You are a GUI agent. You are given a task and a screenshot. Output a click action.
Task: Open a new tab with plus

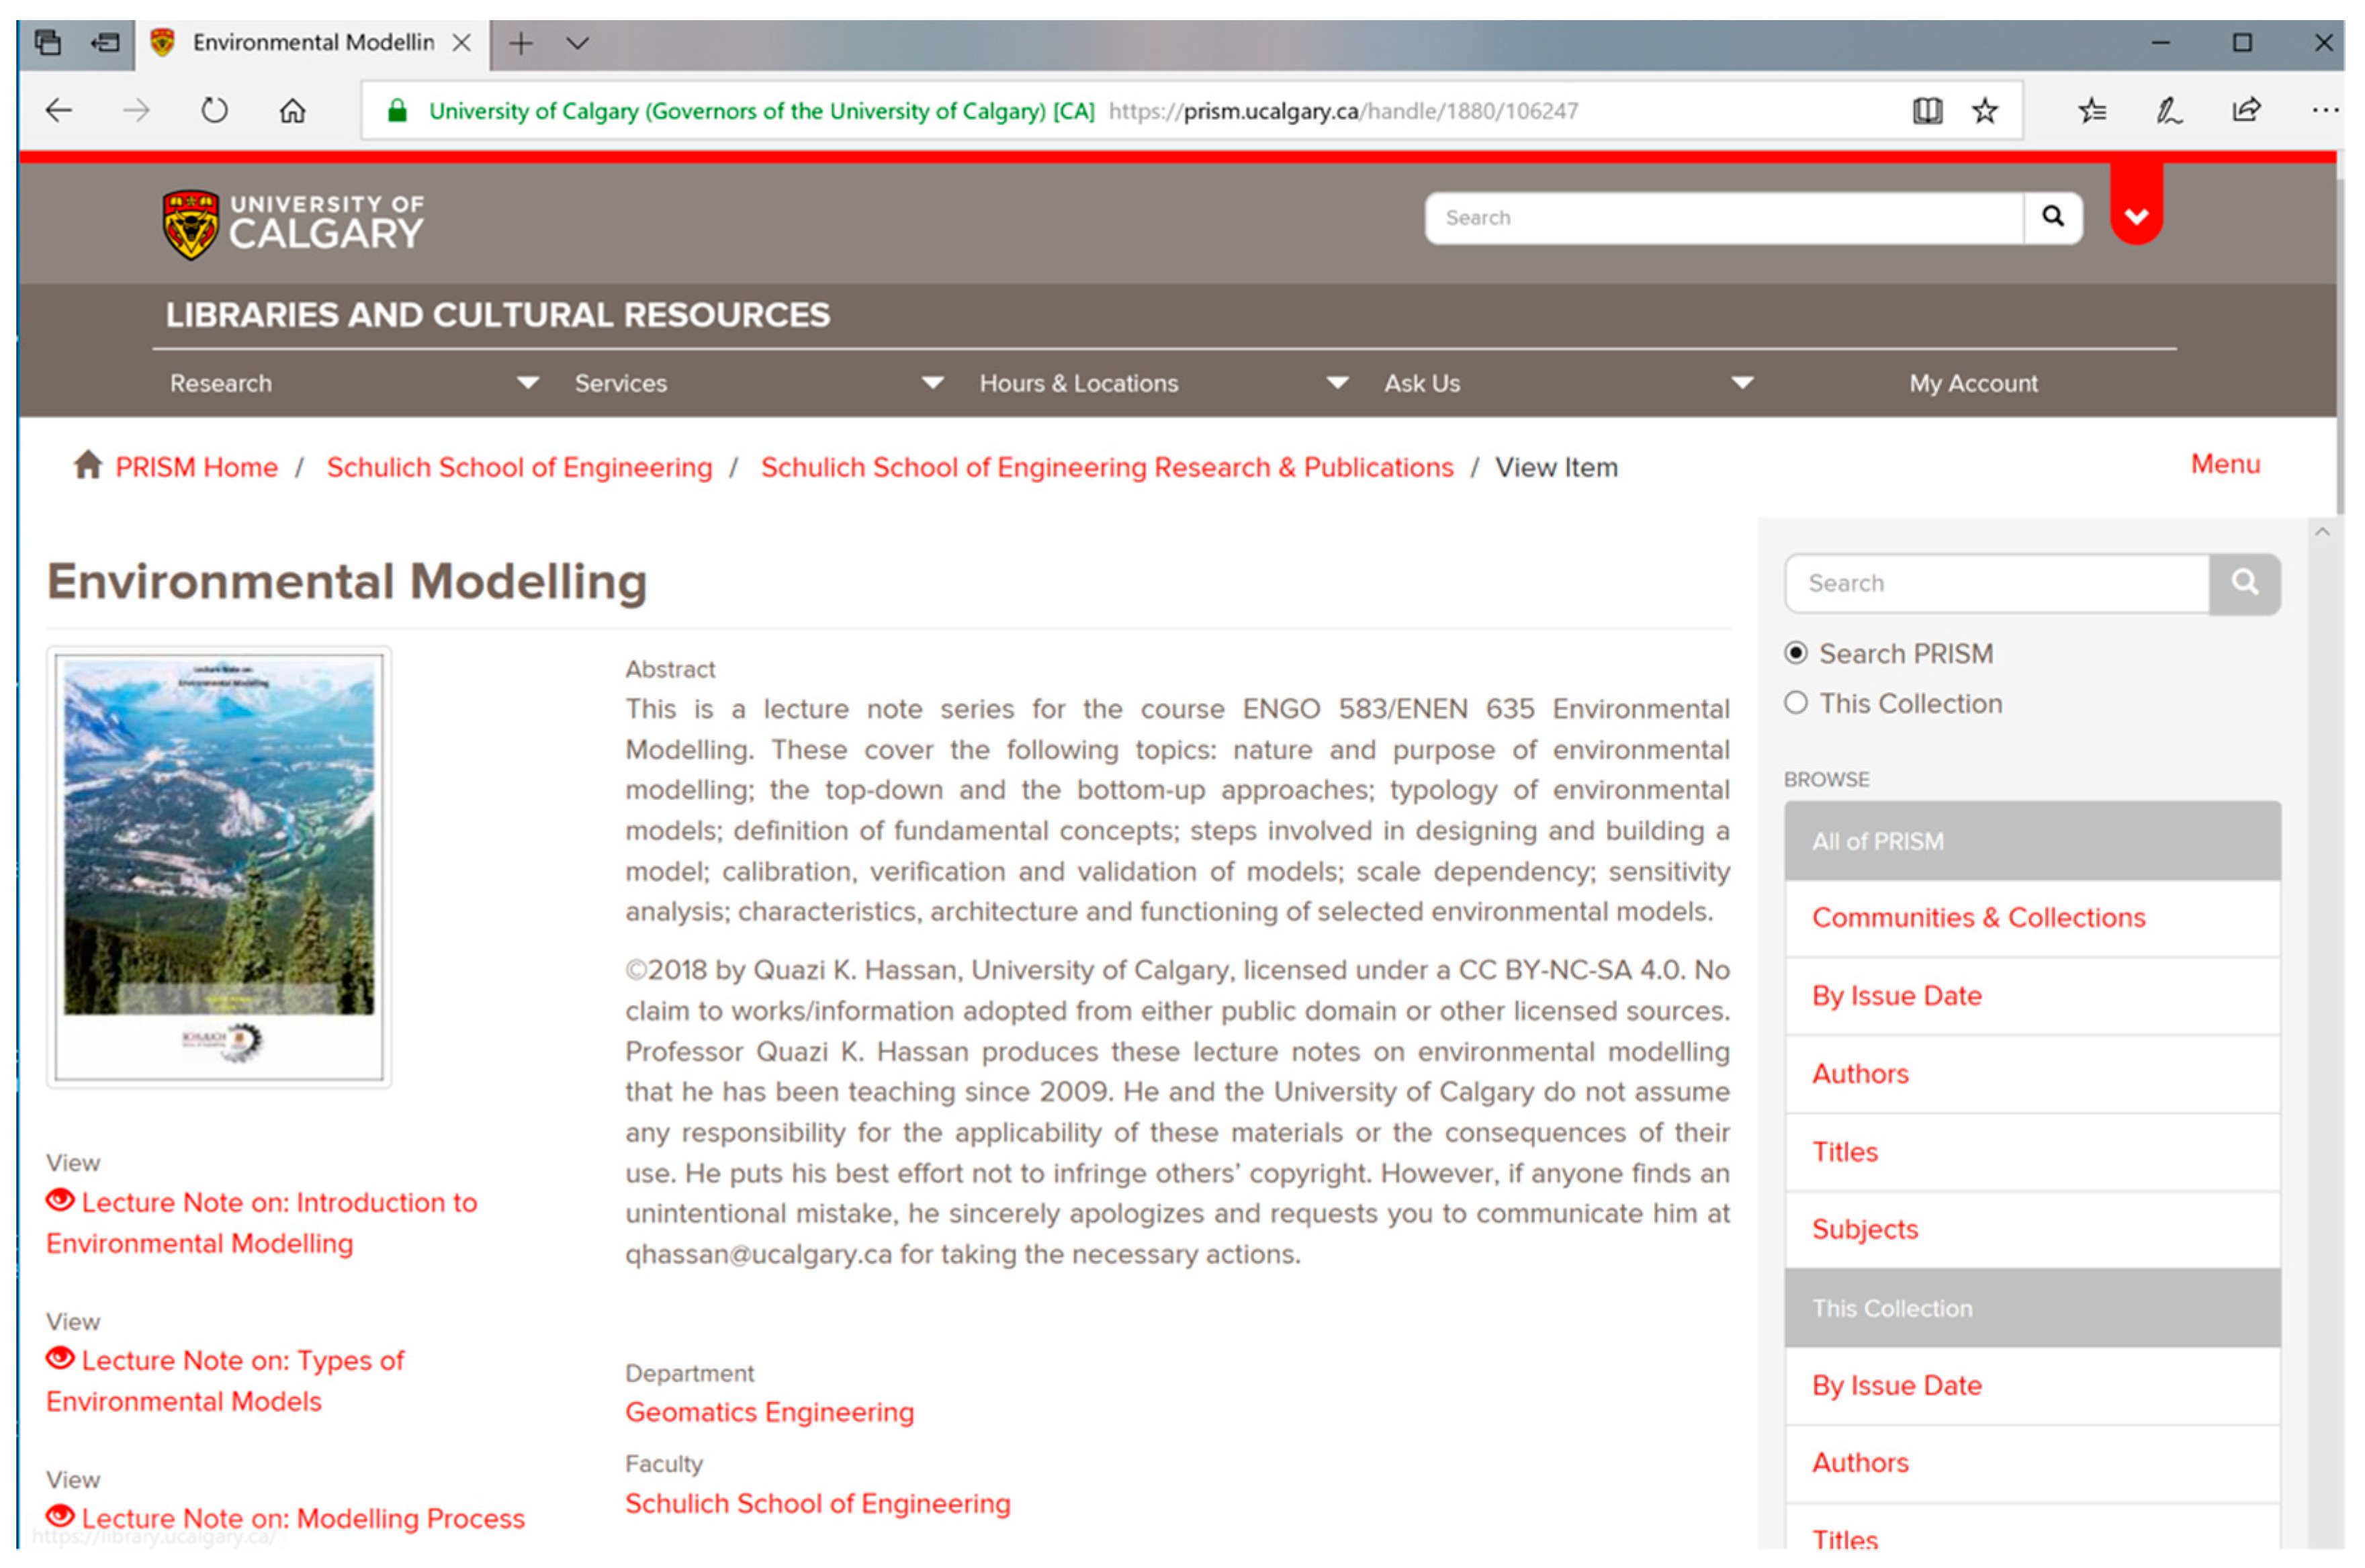pyautogui.click(x=521, y=43)
